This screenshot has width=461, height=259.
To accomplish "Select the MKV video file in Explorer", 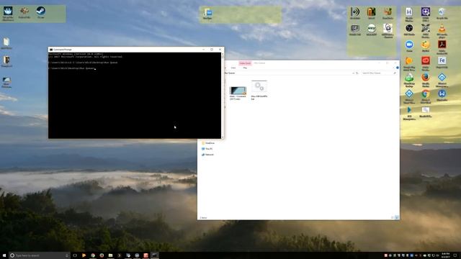I will pyautogui.click(x=238, y=93).
